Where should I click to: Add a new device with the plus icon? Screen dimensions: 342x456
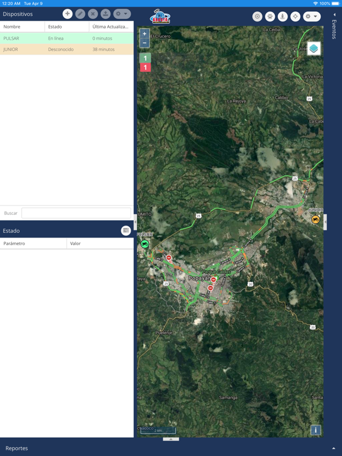click(68, 14)
